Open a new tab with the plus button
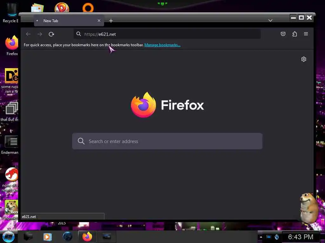The height and width of the screenshot is (243, 325). point(111,21)
